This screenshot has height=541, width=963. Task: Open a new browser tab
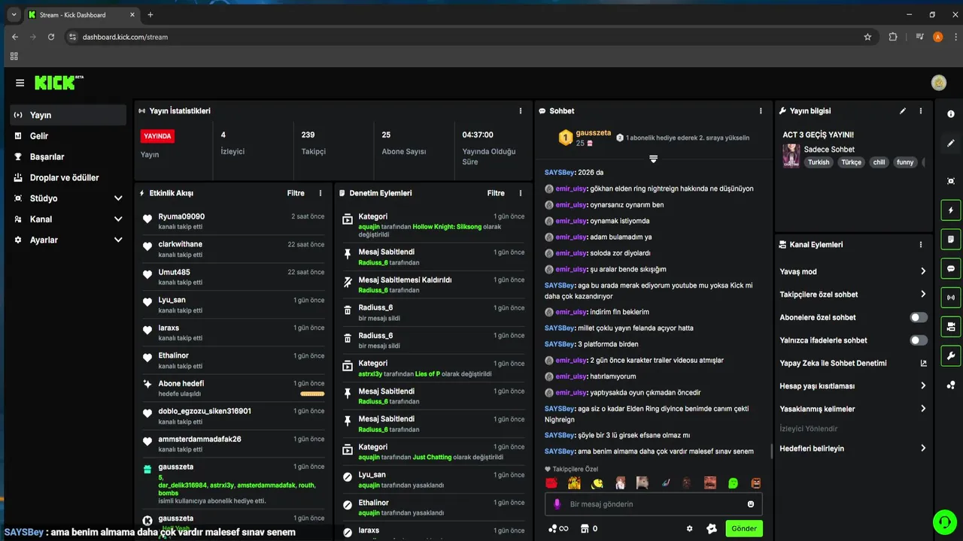pyautogui.click(x=150, y=14)
